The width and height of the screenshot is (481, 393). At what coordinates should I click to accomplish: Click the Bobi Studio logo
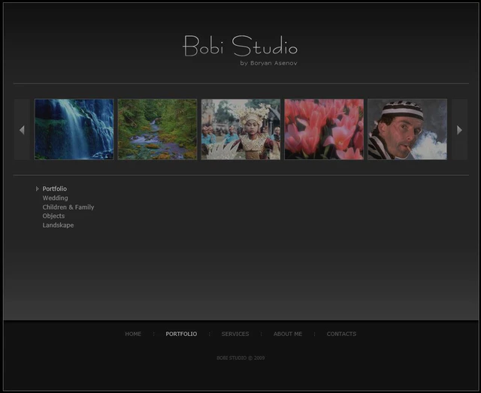240,46
